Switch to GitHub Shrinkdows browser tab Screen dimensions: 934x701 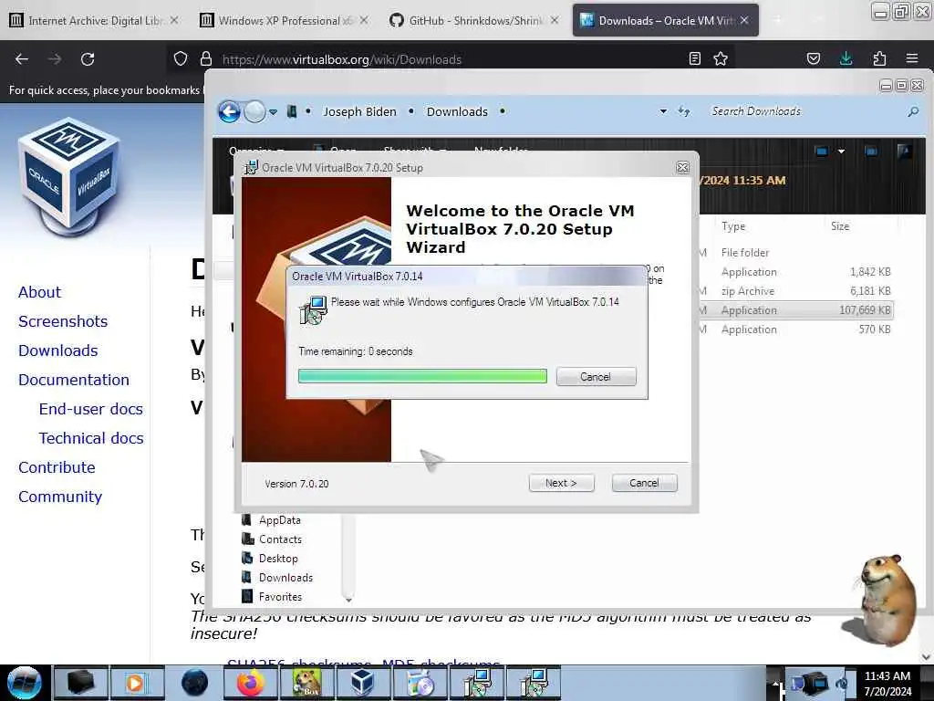(x=474, y=20)
